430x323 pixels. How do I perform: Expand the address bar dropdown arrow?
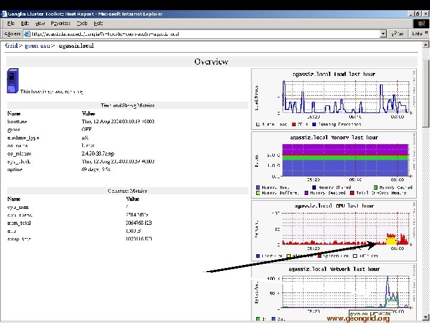coord(383,34)
